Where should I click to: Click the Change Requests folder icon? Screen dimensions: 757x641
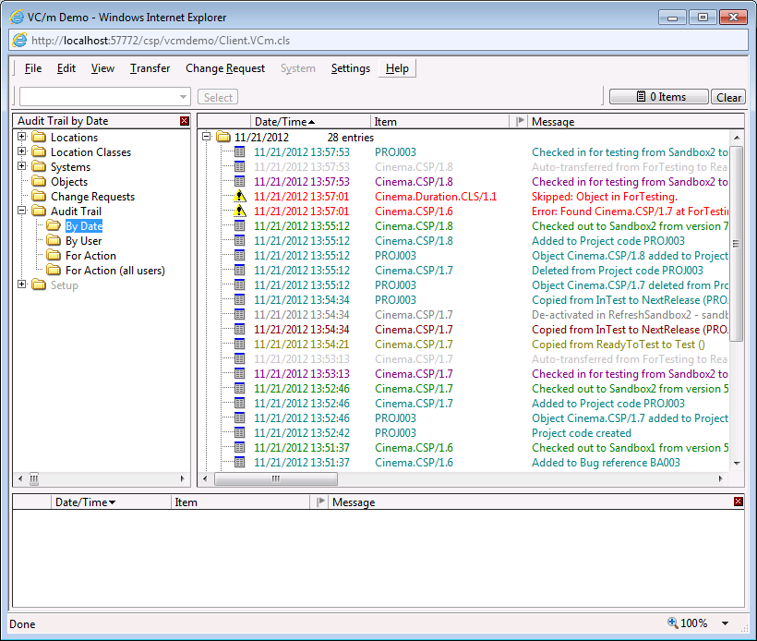coord(39,197)
